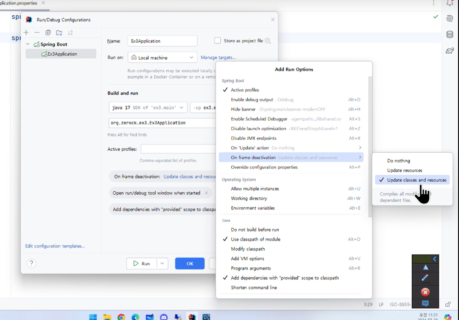Toggle Use classpath of module option
The image size is (459, 320).
point(291,239)
